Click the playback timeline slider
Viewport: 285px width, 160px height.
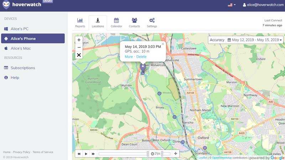pos(124,154)
